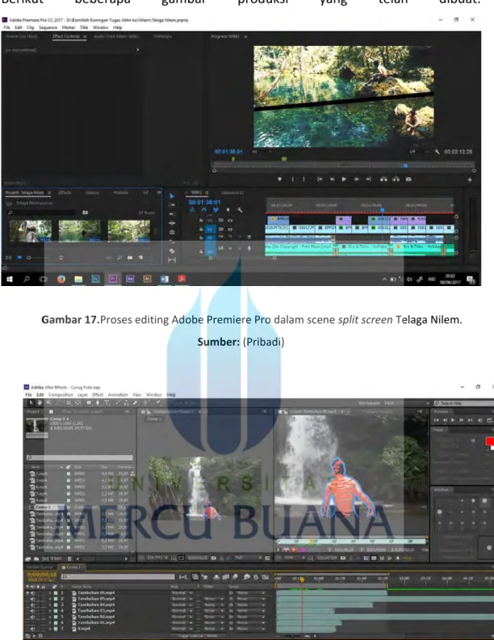
Task: Select After Effects Puppet Pin tool
Action: click(x=158, y=403)
